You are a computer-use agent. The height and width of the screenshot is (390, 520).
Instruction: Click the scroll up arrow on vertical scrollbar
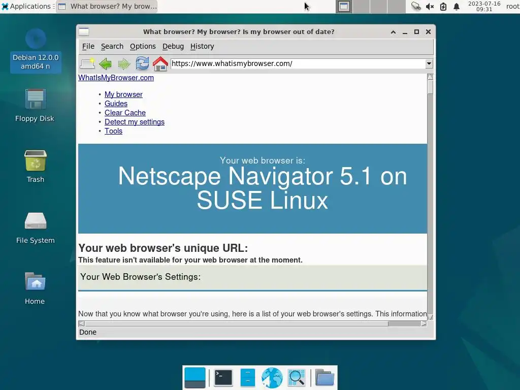point(430,77)
